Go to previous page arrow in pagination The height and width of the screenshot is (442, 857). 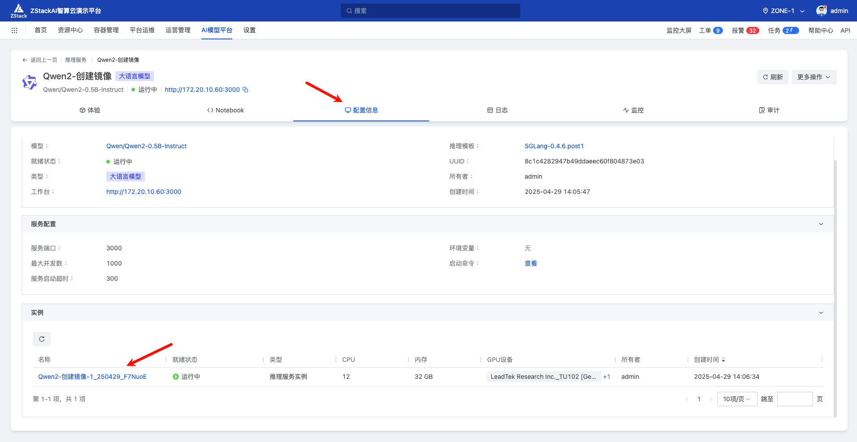687,399
